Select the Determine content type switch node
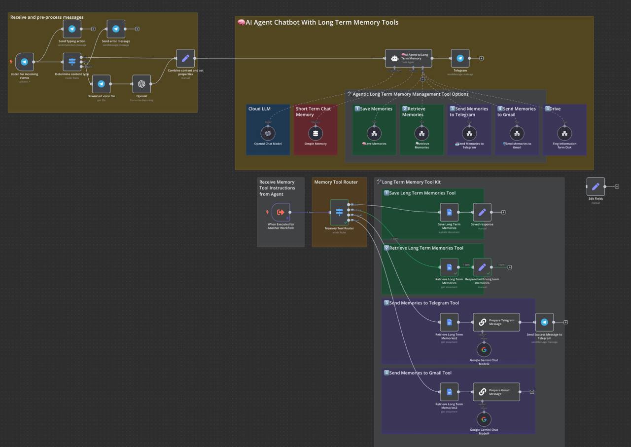The height and width of the screenshot is (447, 631). [72, 62]
